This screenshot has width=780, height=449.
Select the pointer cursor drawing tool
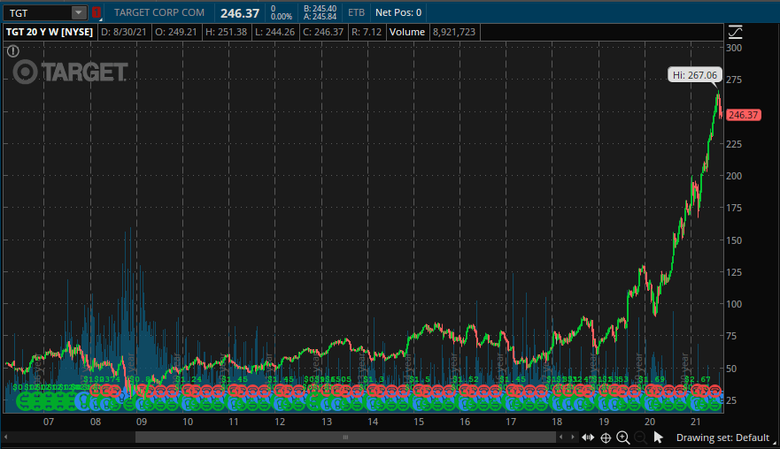(658, 438)
